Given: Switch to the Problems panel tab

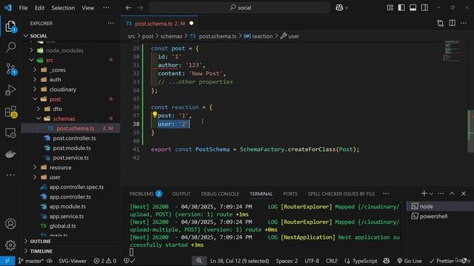Looking at the screenshot, I should point(146,194).
